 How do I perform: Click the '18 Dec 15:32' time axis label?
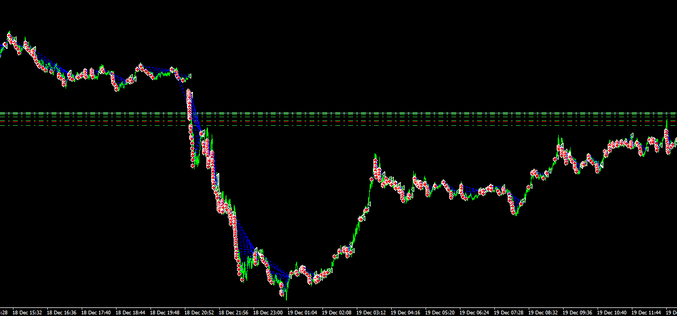pos(27,312)
